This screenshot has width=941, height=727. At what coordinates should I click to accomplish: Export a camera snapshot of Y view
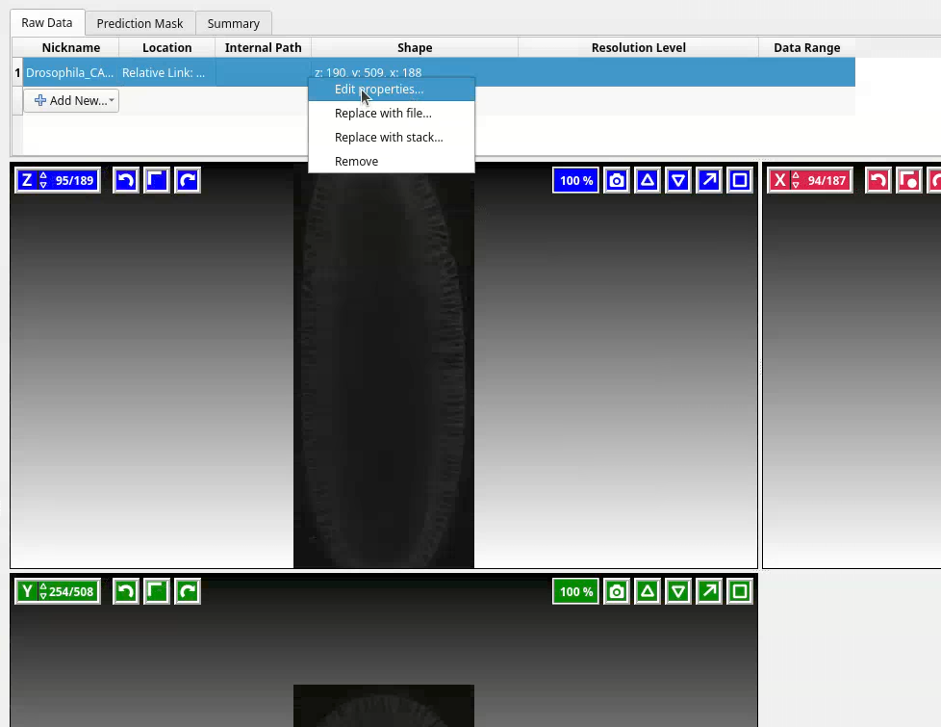(x=617, y=591)
